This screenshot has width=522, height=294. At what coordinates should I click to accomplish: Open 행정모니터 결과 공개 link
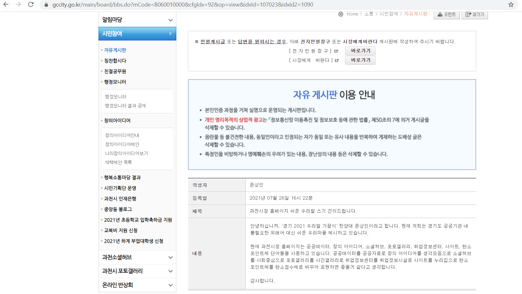125,106
